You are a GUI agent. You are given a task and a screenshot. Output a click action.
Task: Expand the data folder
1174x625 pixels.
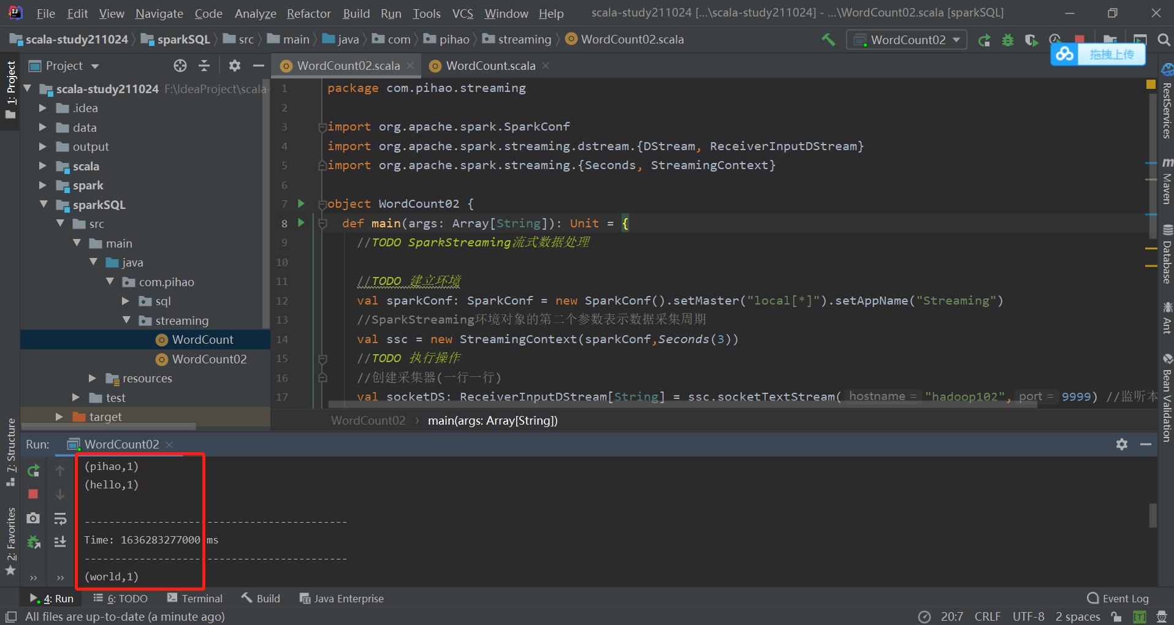pyautogui.click(x=42, y=127)
